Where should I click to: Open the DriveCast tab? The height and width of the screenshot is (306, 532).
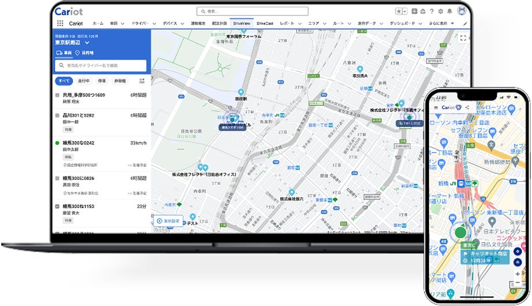(x=265, y=24)
